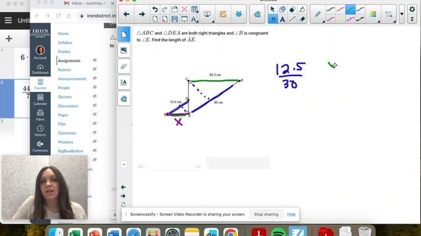Reload the browser page

58,16
